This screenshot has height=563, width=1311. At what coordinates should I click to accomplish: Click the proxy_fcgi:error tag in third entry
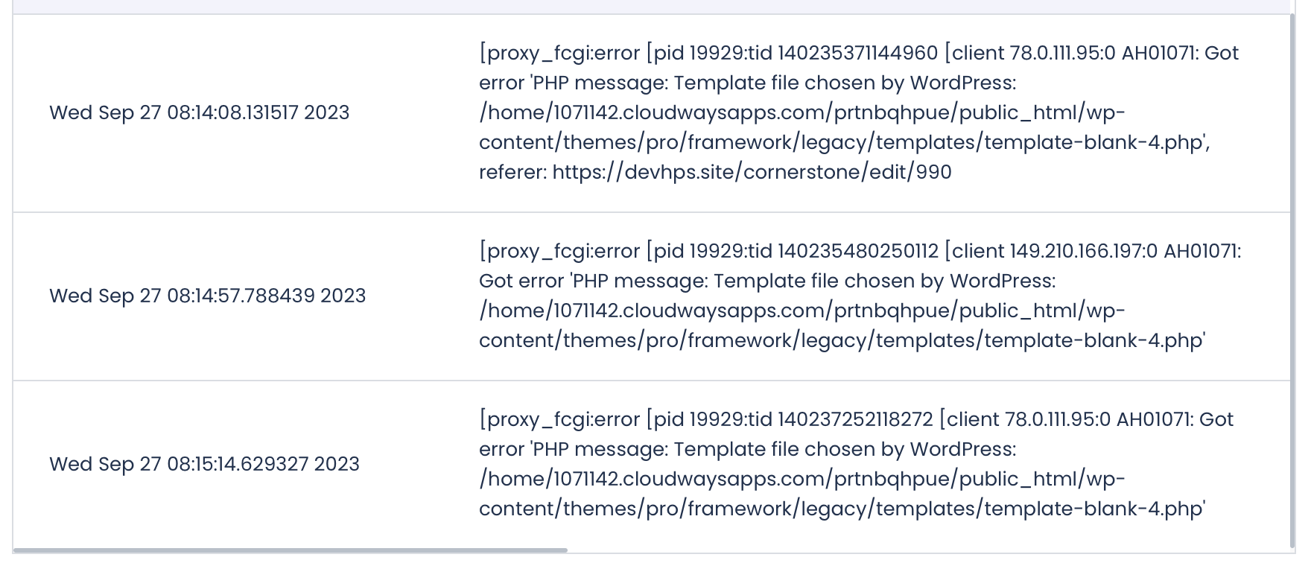point(559,419)
